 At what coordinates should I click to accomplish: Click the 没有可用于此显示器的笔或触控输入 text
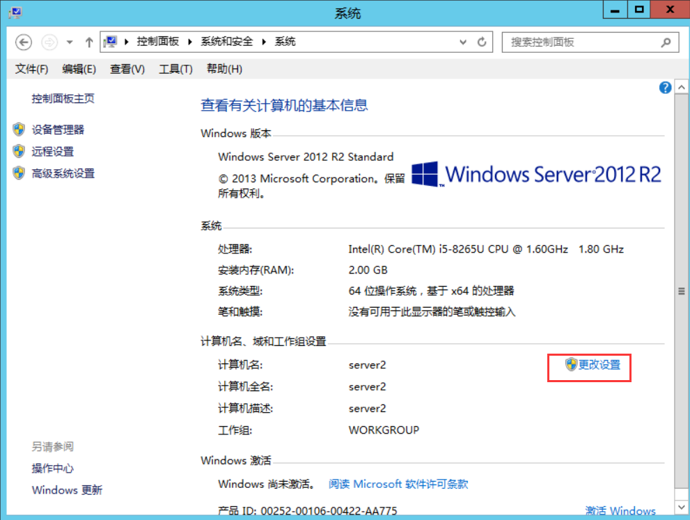coord(432,312)
